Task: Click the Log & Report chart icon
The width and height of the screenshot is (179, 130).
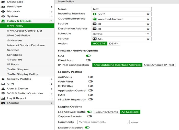Action: coord(3,98)
